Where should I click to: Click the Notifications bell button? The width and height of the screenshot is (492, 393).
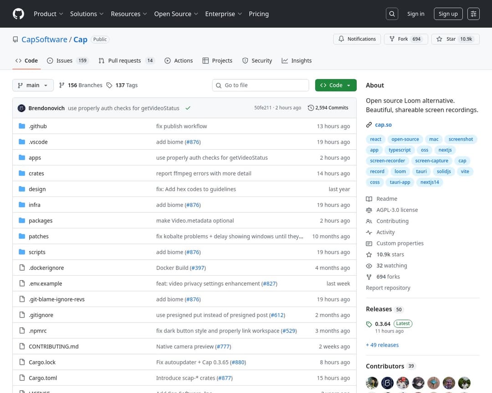(x=357, y=39)
